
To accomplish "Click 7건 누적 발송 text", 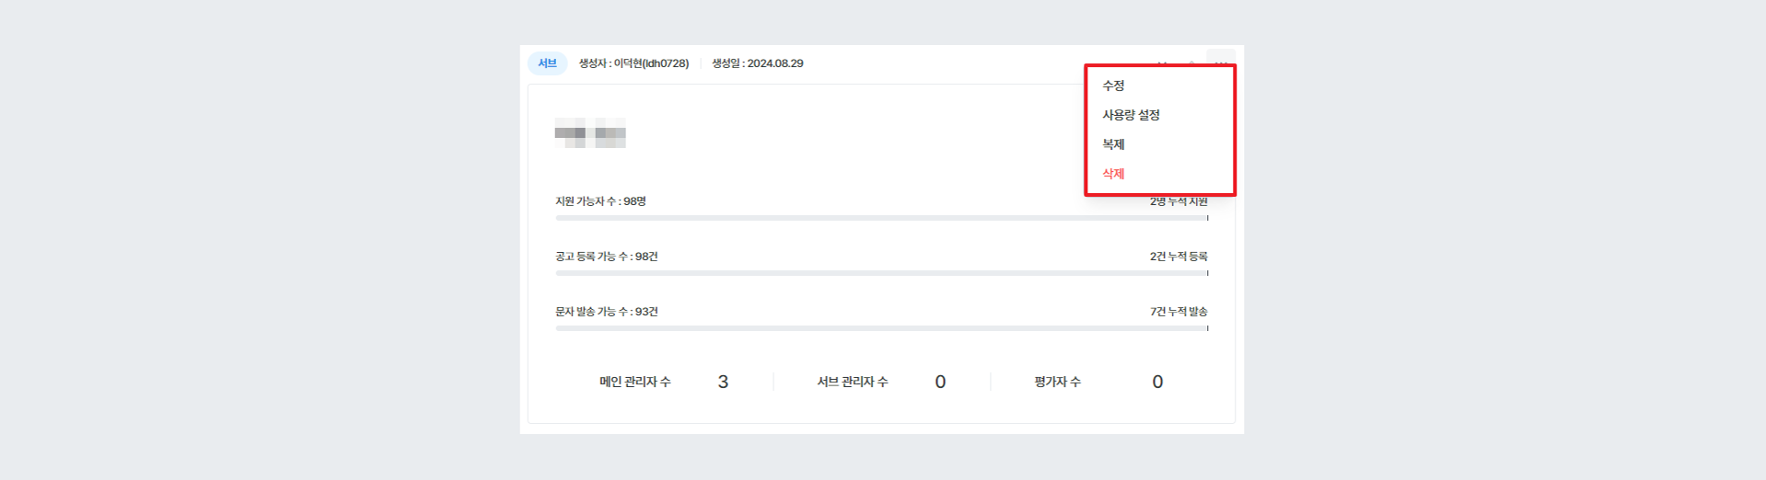I will [x=1179, y=312].
